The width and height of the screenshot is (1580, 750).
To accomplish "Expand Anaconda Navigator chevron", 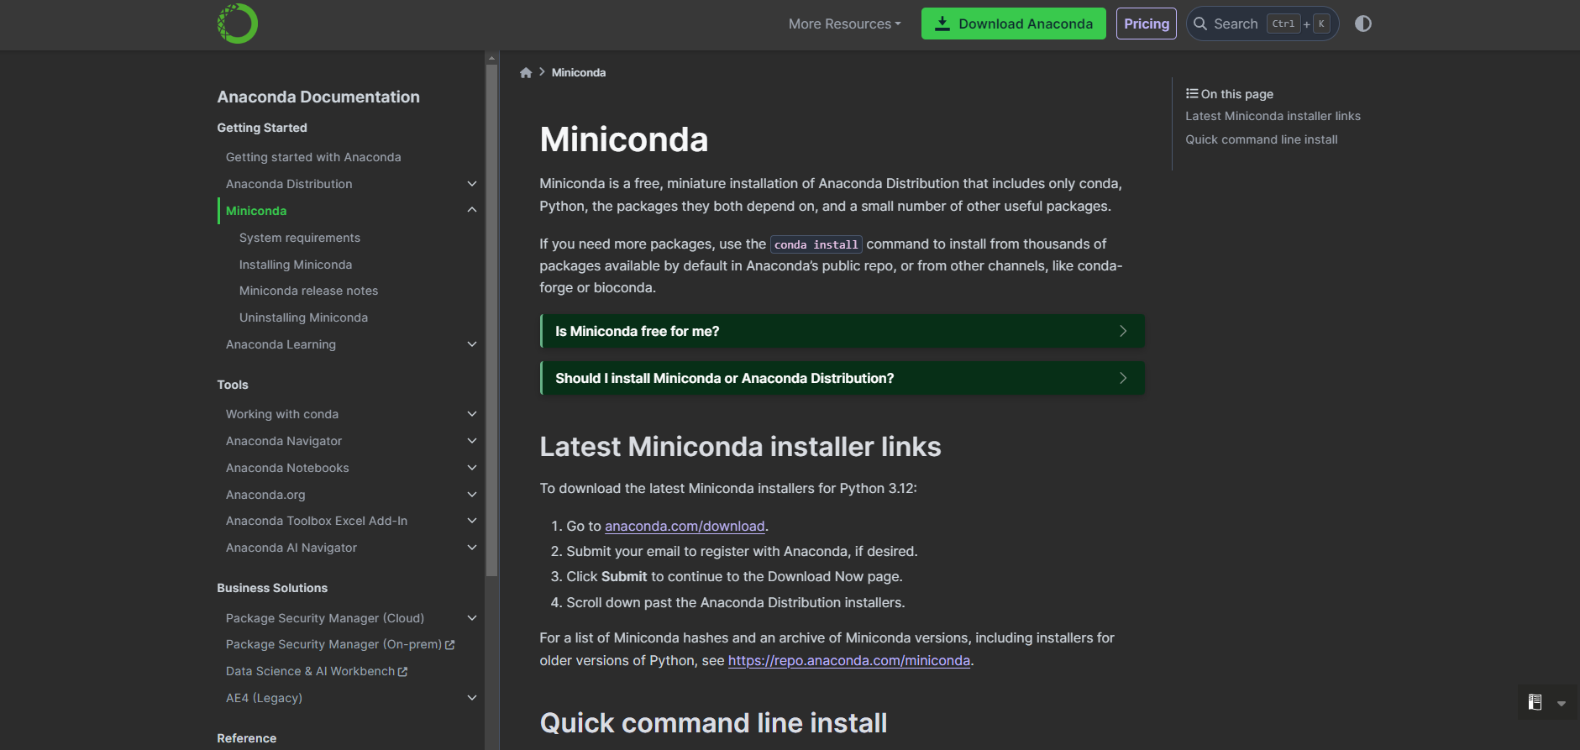I will point(472,441).
